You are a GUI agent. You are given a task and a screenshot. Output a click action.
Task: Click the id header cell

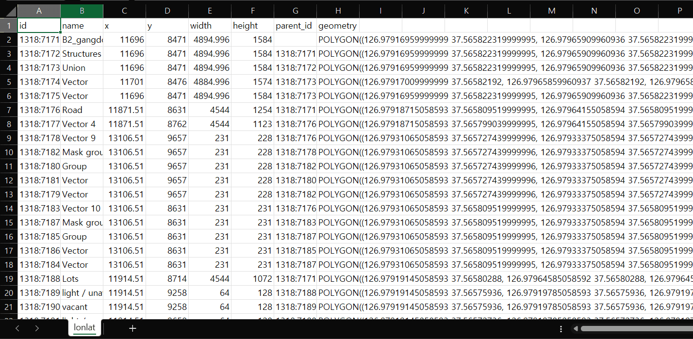click(x=39, y=25)
